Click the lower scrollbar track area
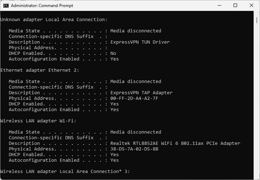The width and height of the screenshot is (260, 180). (x=257, y=111)
